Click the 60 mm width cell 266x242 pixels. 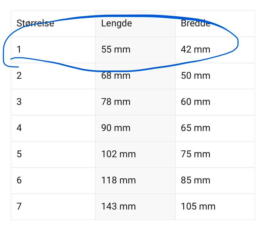(215, 102)
